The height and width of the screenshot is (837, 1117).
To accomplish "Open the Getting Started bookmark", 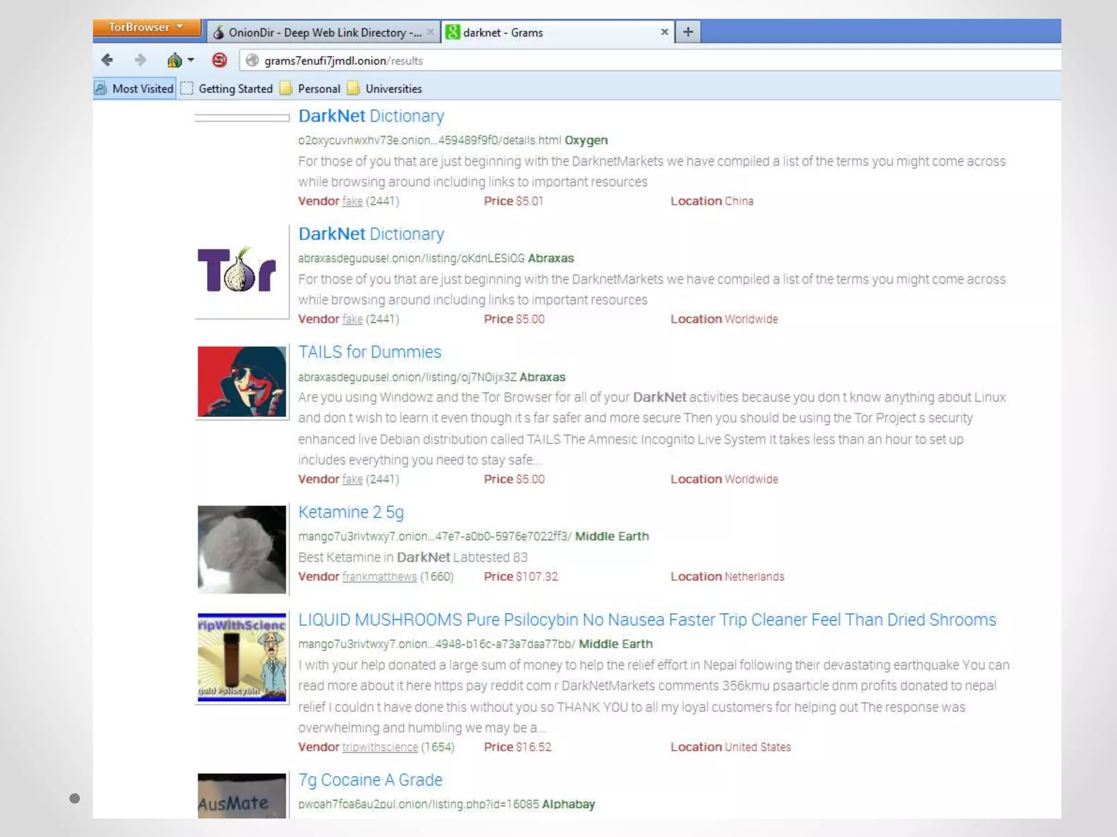I will [x=226, y=89].
